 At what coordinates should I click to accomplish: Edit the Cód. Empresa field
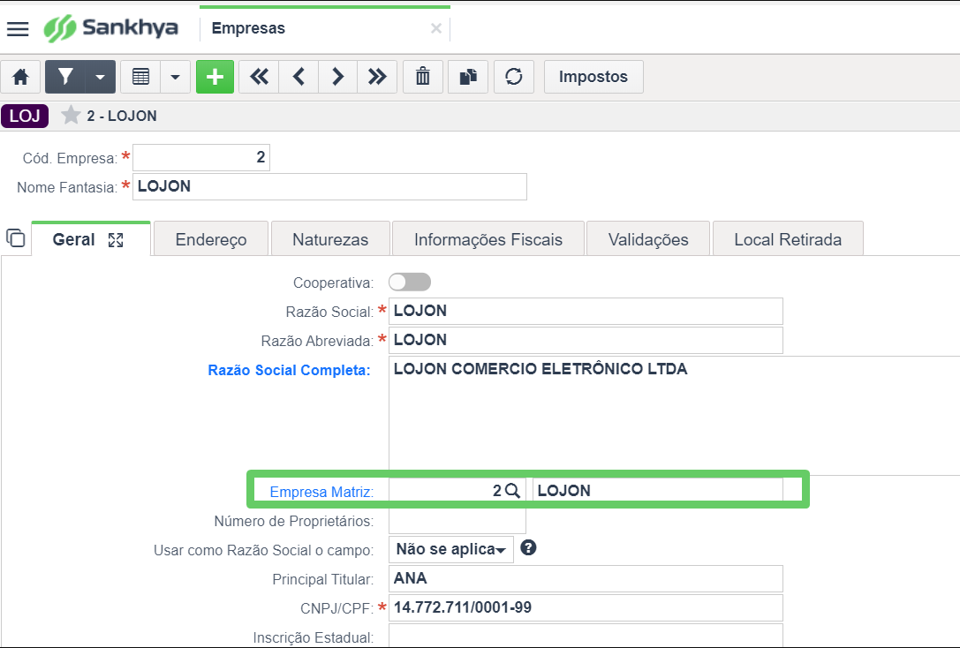pyautogui.click(x=201, y=158)
